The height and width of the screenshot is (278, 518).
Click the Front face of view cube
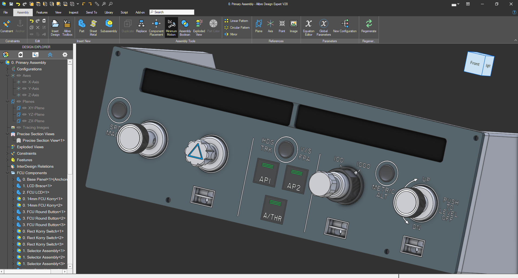(474, 64)
